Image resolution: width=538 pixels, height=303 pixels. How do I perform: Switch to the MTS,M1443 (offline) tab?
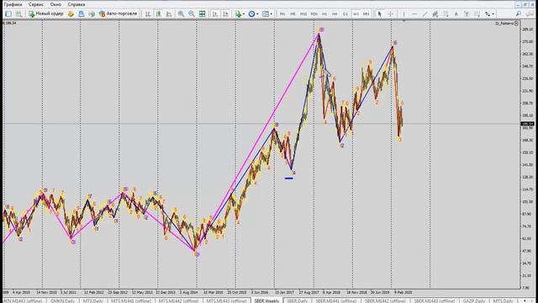tap(226, 300)
